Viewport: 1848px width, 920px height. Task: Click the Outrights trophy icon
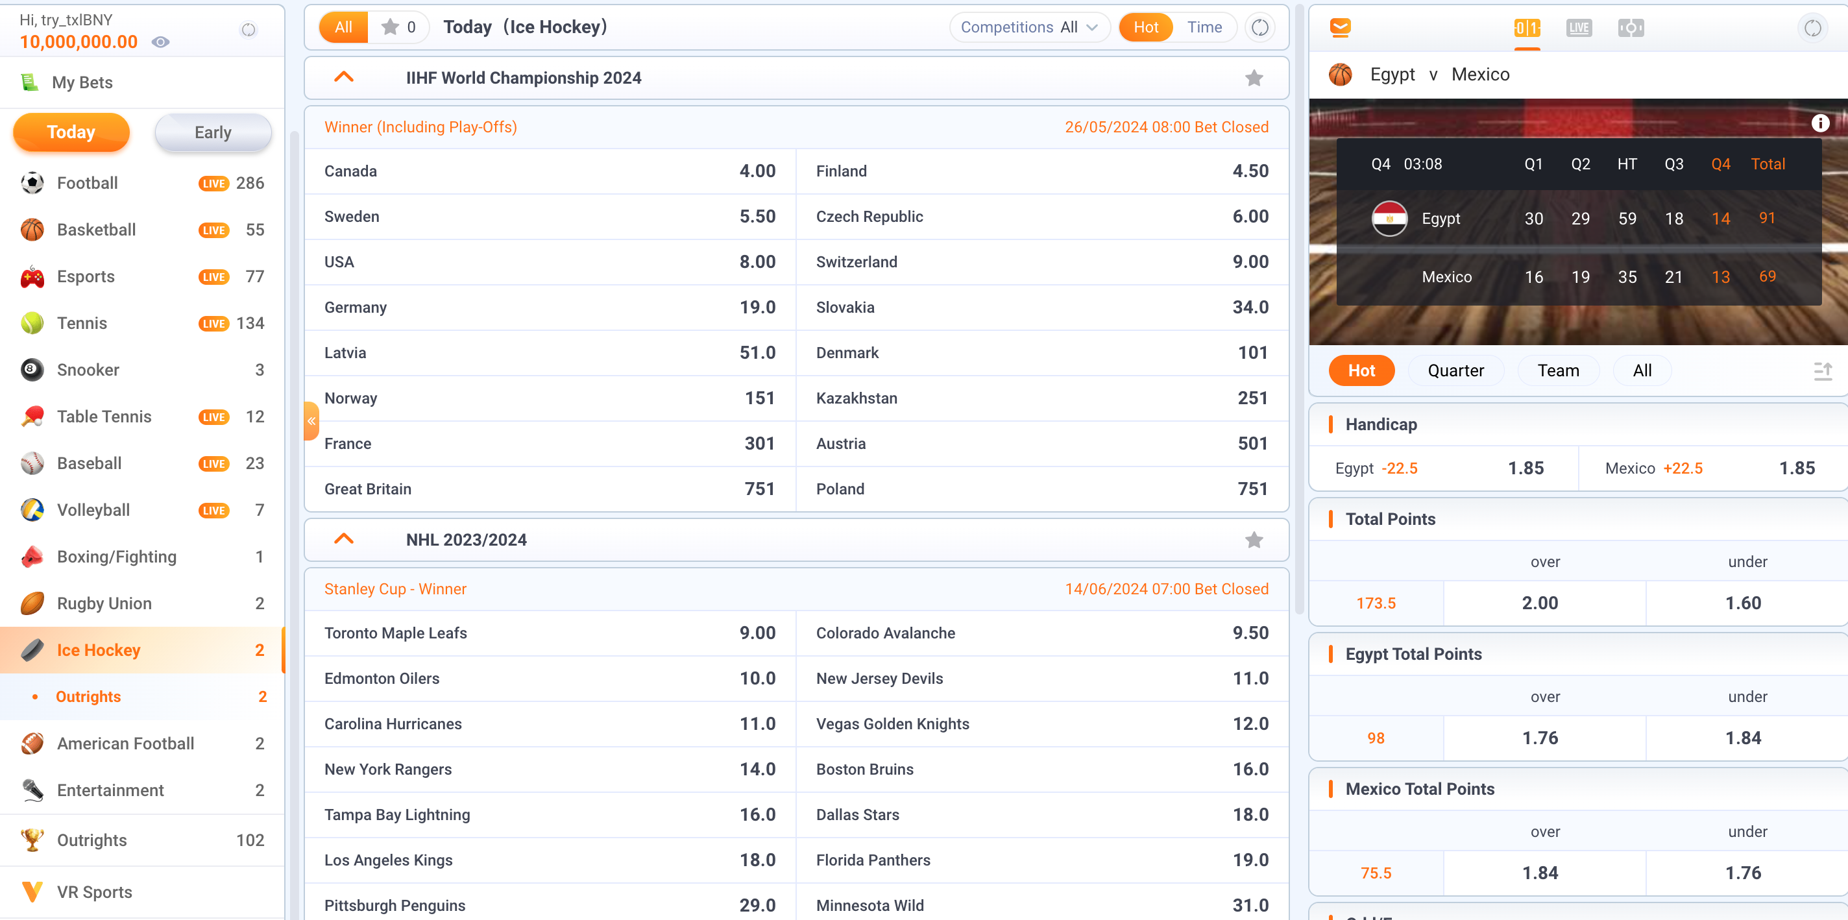coord(32,840)
